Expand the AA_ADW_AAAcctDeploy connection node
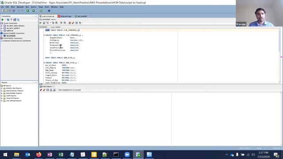The image size is (283, 159). [2, 26]
